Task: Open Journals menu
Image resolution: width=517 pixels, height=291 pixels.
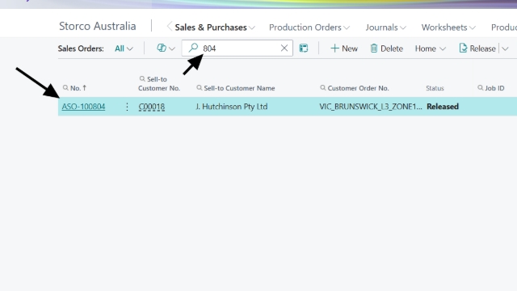Action: tap(386, 27)
